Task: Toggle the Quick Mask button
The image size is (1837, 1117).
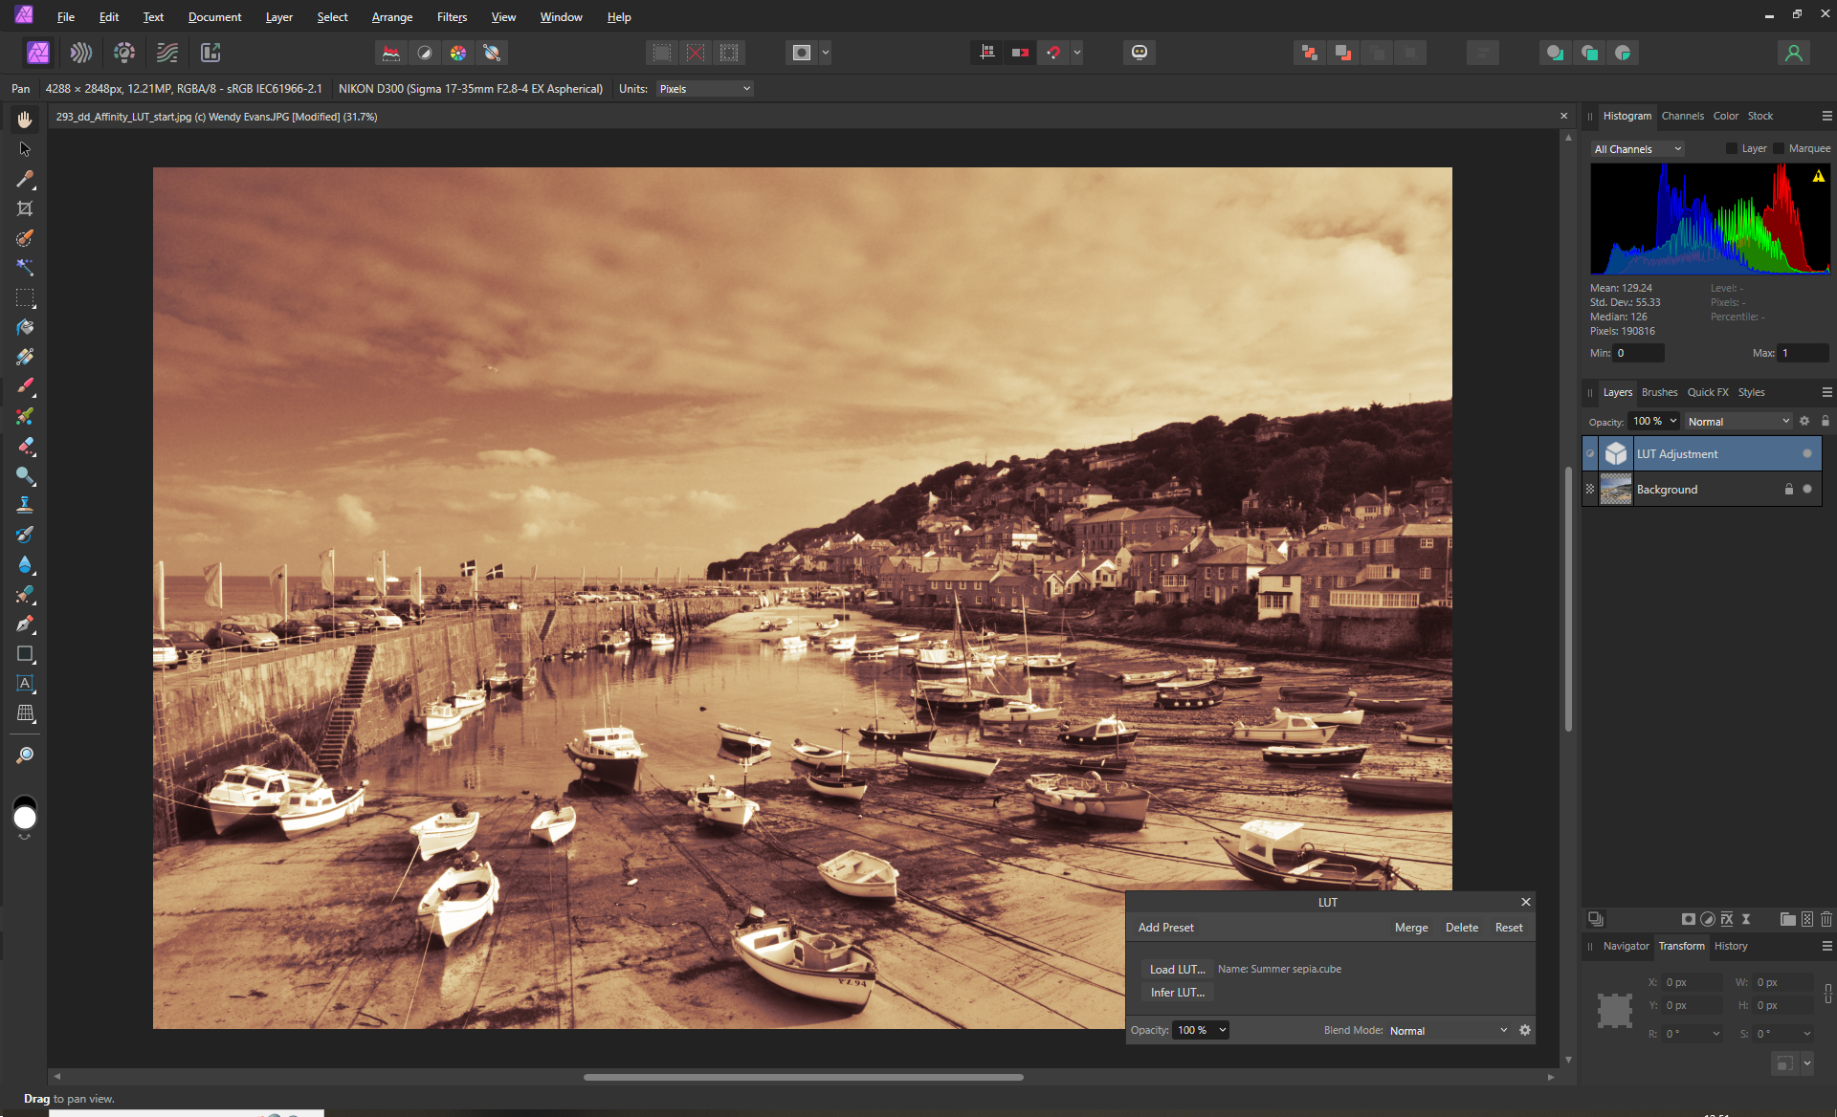Action: coord(802,53)
